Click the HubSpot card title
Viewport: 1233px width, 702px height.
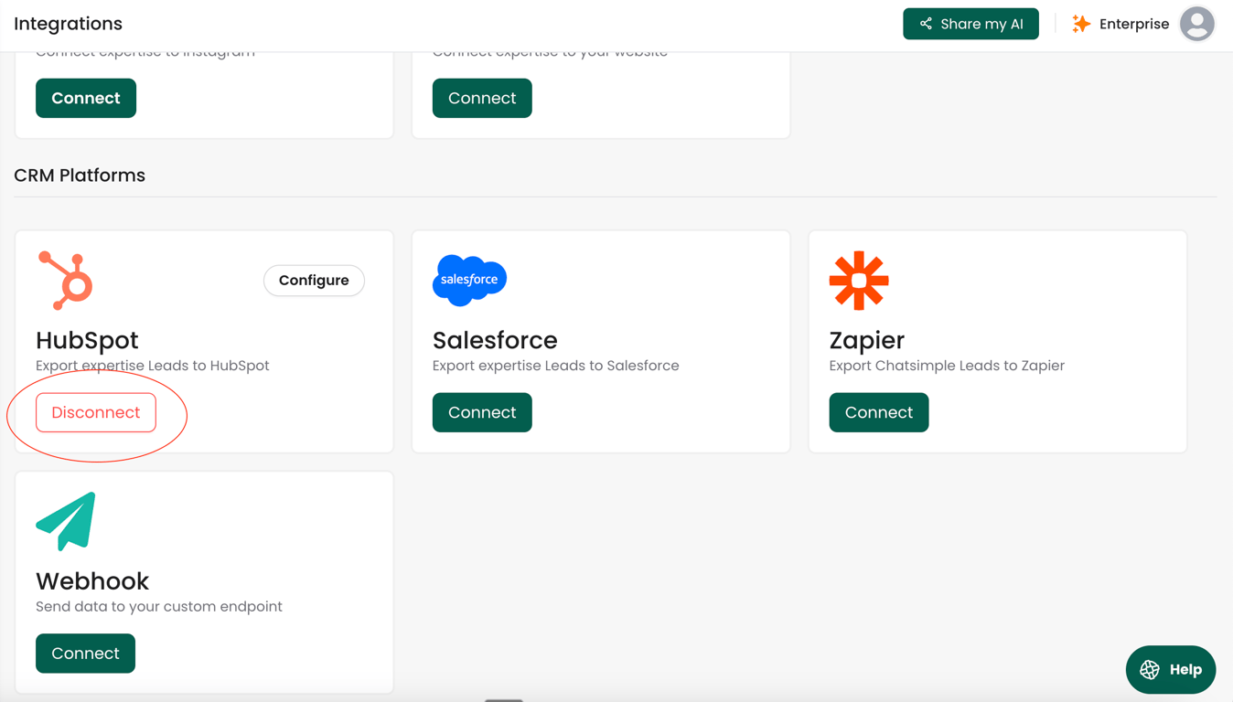87,340
